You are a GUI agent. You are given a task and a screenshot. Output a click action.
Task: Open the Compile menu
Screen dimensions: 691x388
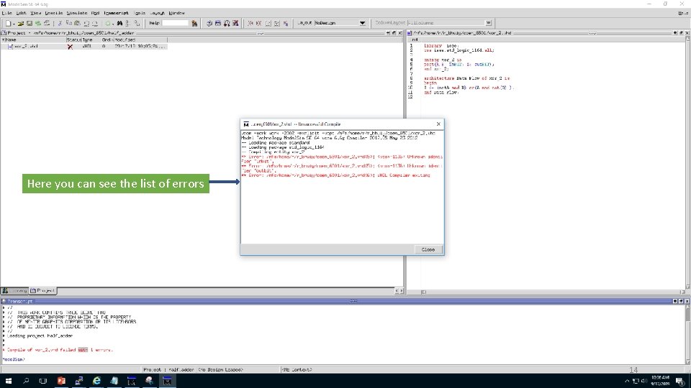(54, 13)
